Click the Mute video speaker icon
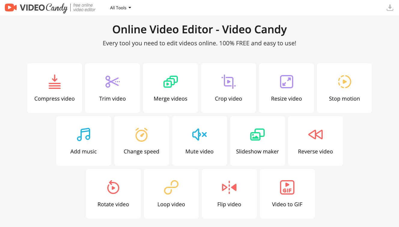Viewport: 399px width, 227px height. [199, 135]
